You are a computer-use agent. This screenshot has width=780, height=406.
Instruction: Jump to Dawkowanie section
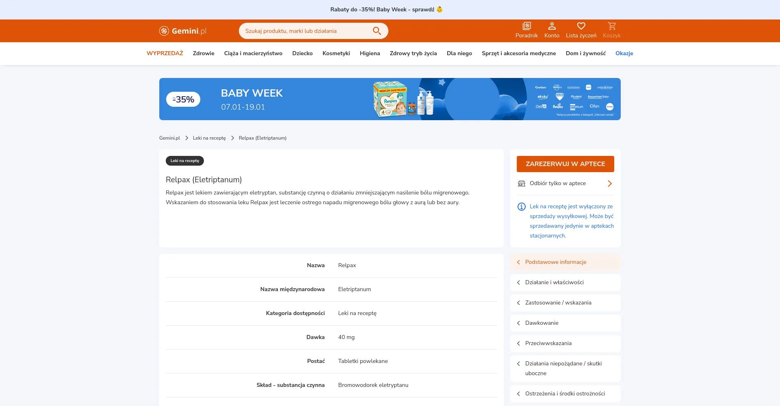point(565,323)
